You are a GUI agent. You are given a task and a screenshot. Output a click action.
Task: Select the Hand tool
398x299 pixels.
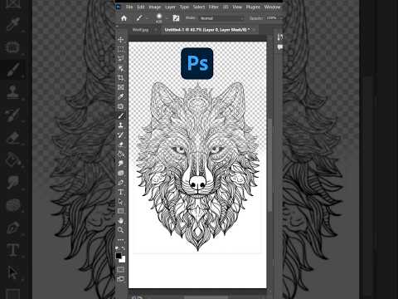click(x=120, y=221)
